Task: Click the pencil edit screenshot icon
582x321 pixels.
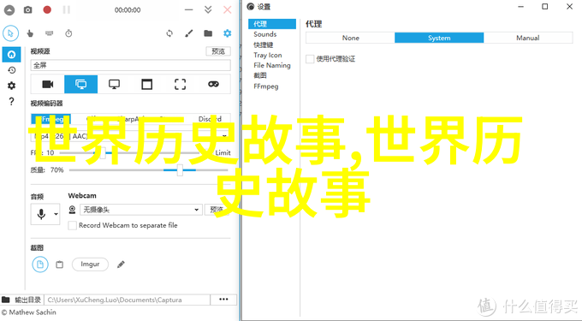Action: (x=121, y=265)
